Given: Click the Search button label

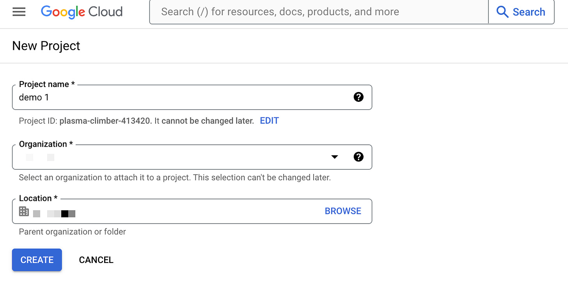Looking at the screenshot, I should (x=529, y=12).
